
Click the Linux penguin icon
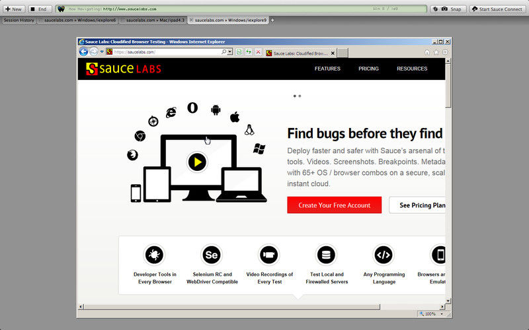point(249,129)
